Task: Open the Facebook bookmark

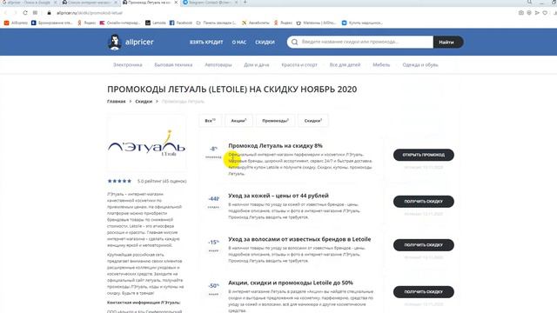Action: [x=181, y=23]
